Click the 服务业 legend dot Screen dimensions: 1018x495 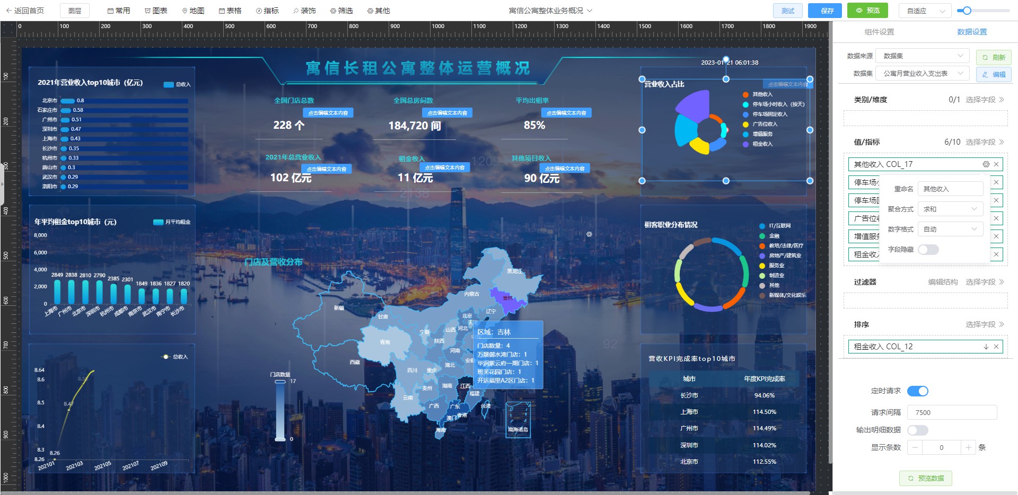tap(762, 266)
